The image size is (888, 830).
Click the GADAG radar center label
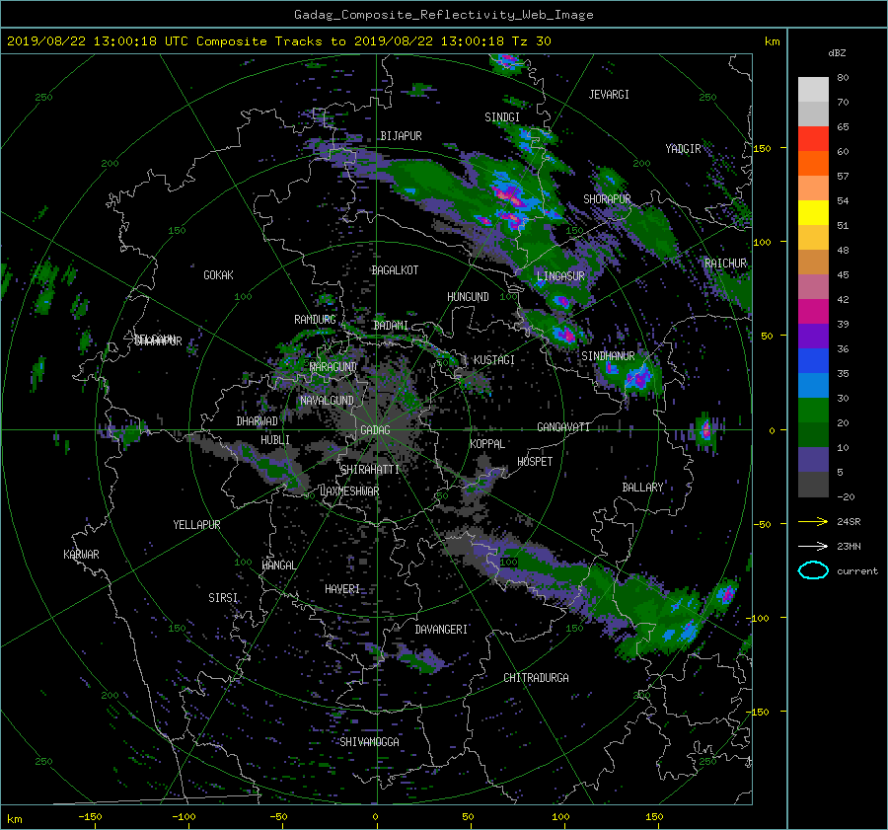click(x=375, y=430)
